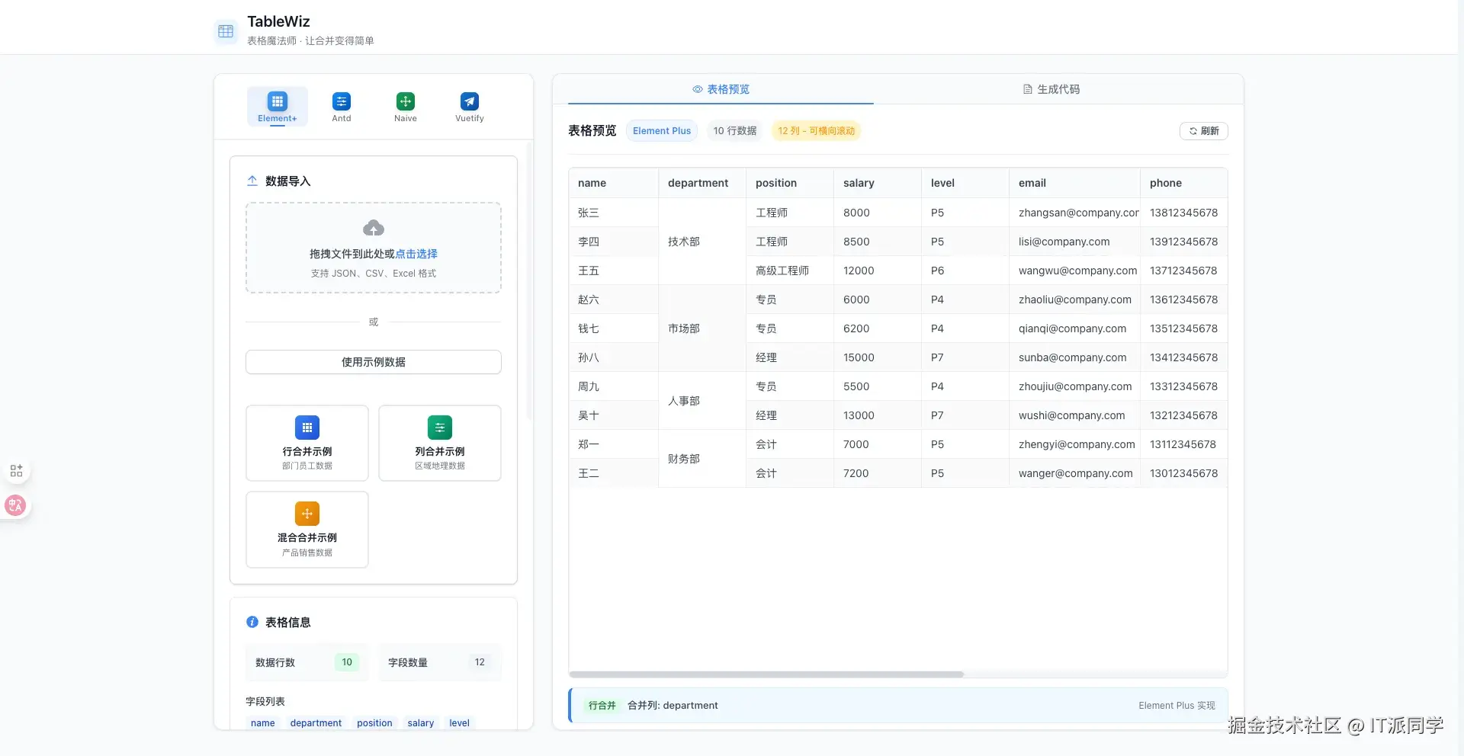
Task: Open the floating translate widget icon
Action: point(15,505)
